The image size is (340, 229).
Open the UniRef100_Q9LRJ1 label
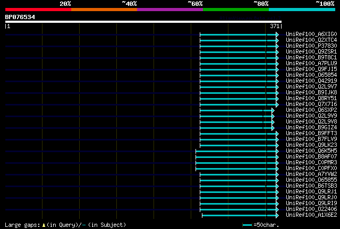[x=311, y=192]
